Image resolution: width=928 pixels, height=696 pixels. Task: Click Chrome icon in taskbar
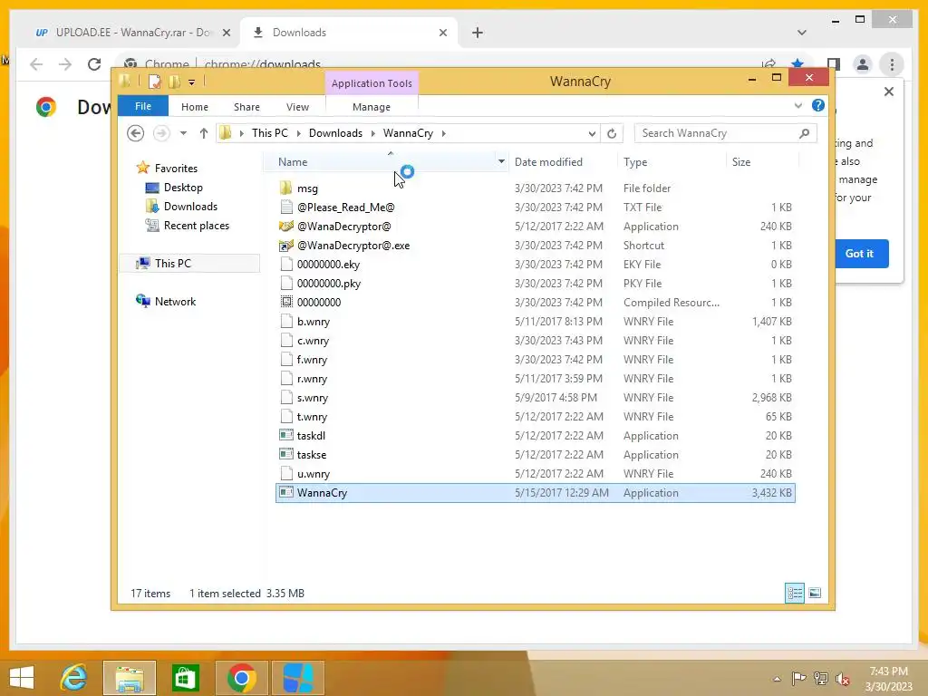(241, 678)
